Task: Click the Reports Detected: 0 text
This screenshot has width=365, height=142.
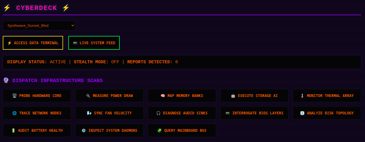Action: (x=152, y=62)
